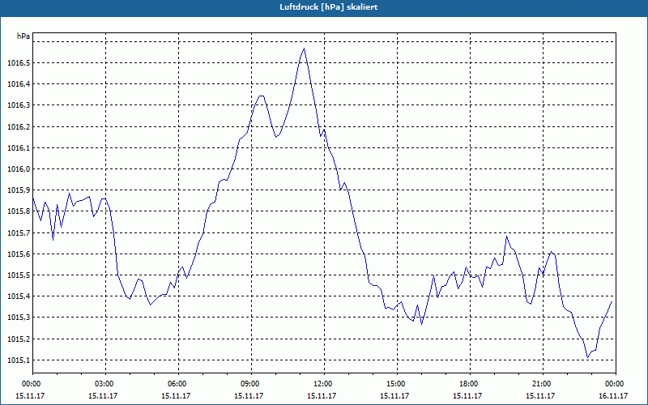The image size is (648, 405).
Task: Click the '00:00' label above '16.11.17'
Action: pos(616,384)
